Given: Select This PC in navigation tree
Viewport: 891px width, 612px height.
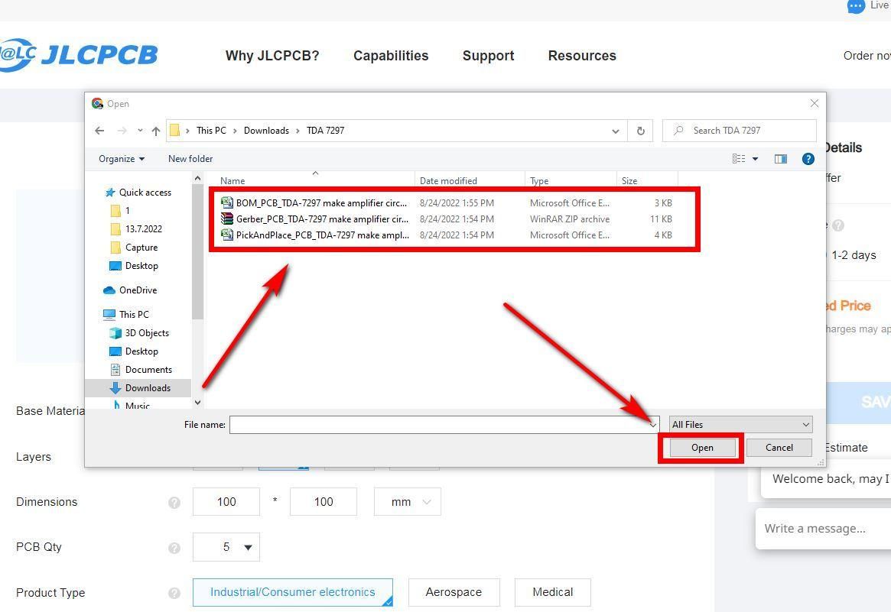Looking at the screenshot, I should [x=126, y=315].
